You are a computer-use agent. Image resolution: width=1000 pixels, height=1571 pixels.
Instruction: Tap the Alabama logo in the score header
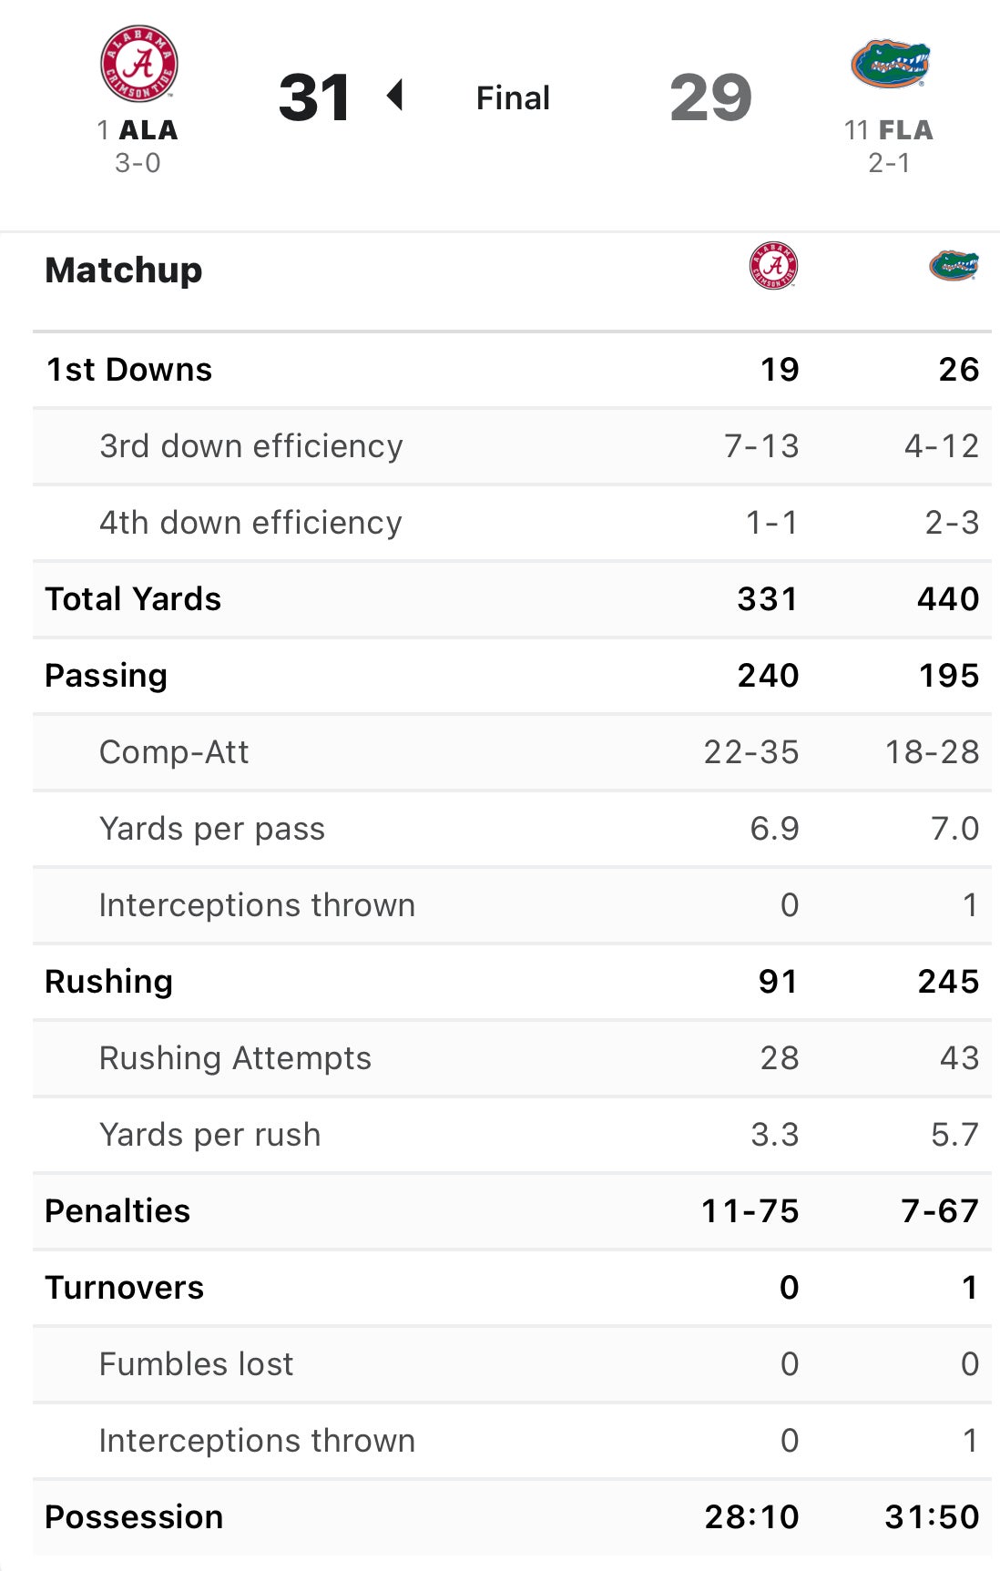138,64
